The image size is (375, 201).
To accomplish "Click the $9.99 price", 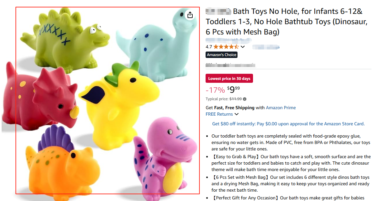I will pos(233,90).
